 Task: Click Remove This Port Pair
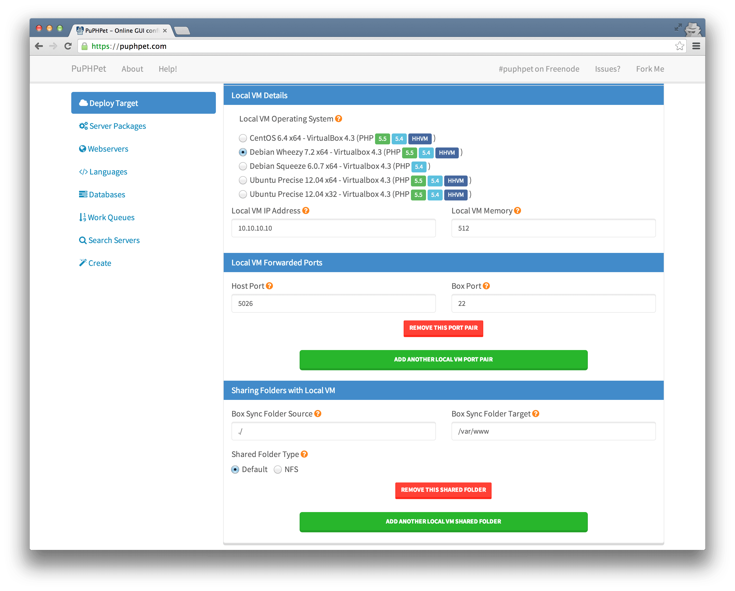(x=443, y=328)
